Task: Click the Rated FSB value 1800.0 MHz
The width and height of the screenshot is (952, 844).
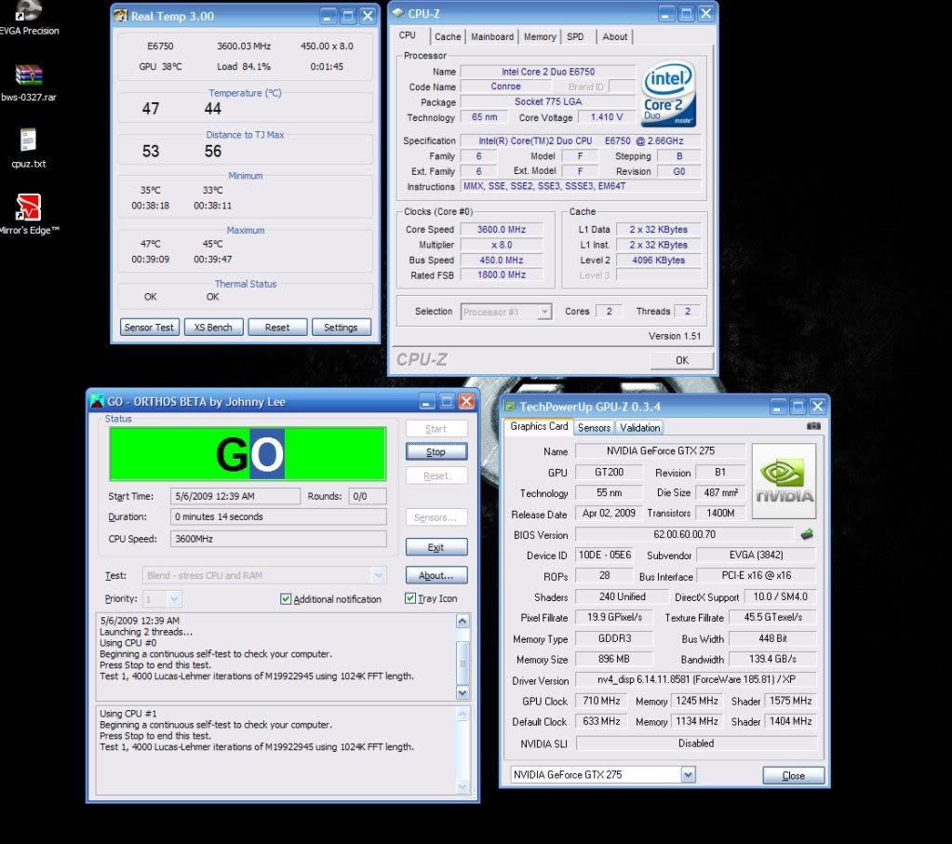Action: click(x=502, y=275)
